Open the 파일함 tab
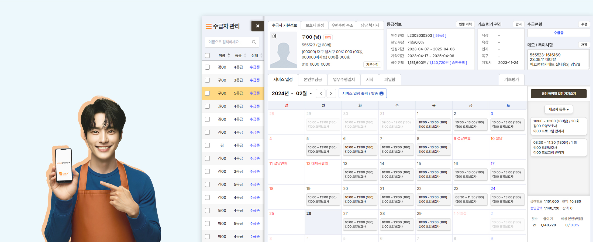This screenshot has height=242, width=593. pyautogui.click(x=390, y=80)
